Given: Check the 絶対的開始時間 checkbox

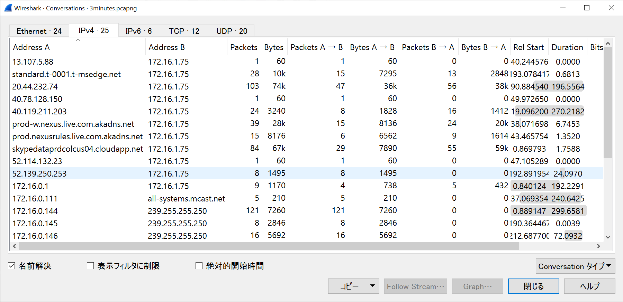Looking at the screenshot, I should pos(199,266).
